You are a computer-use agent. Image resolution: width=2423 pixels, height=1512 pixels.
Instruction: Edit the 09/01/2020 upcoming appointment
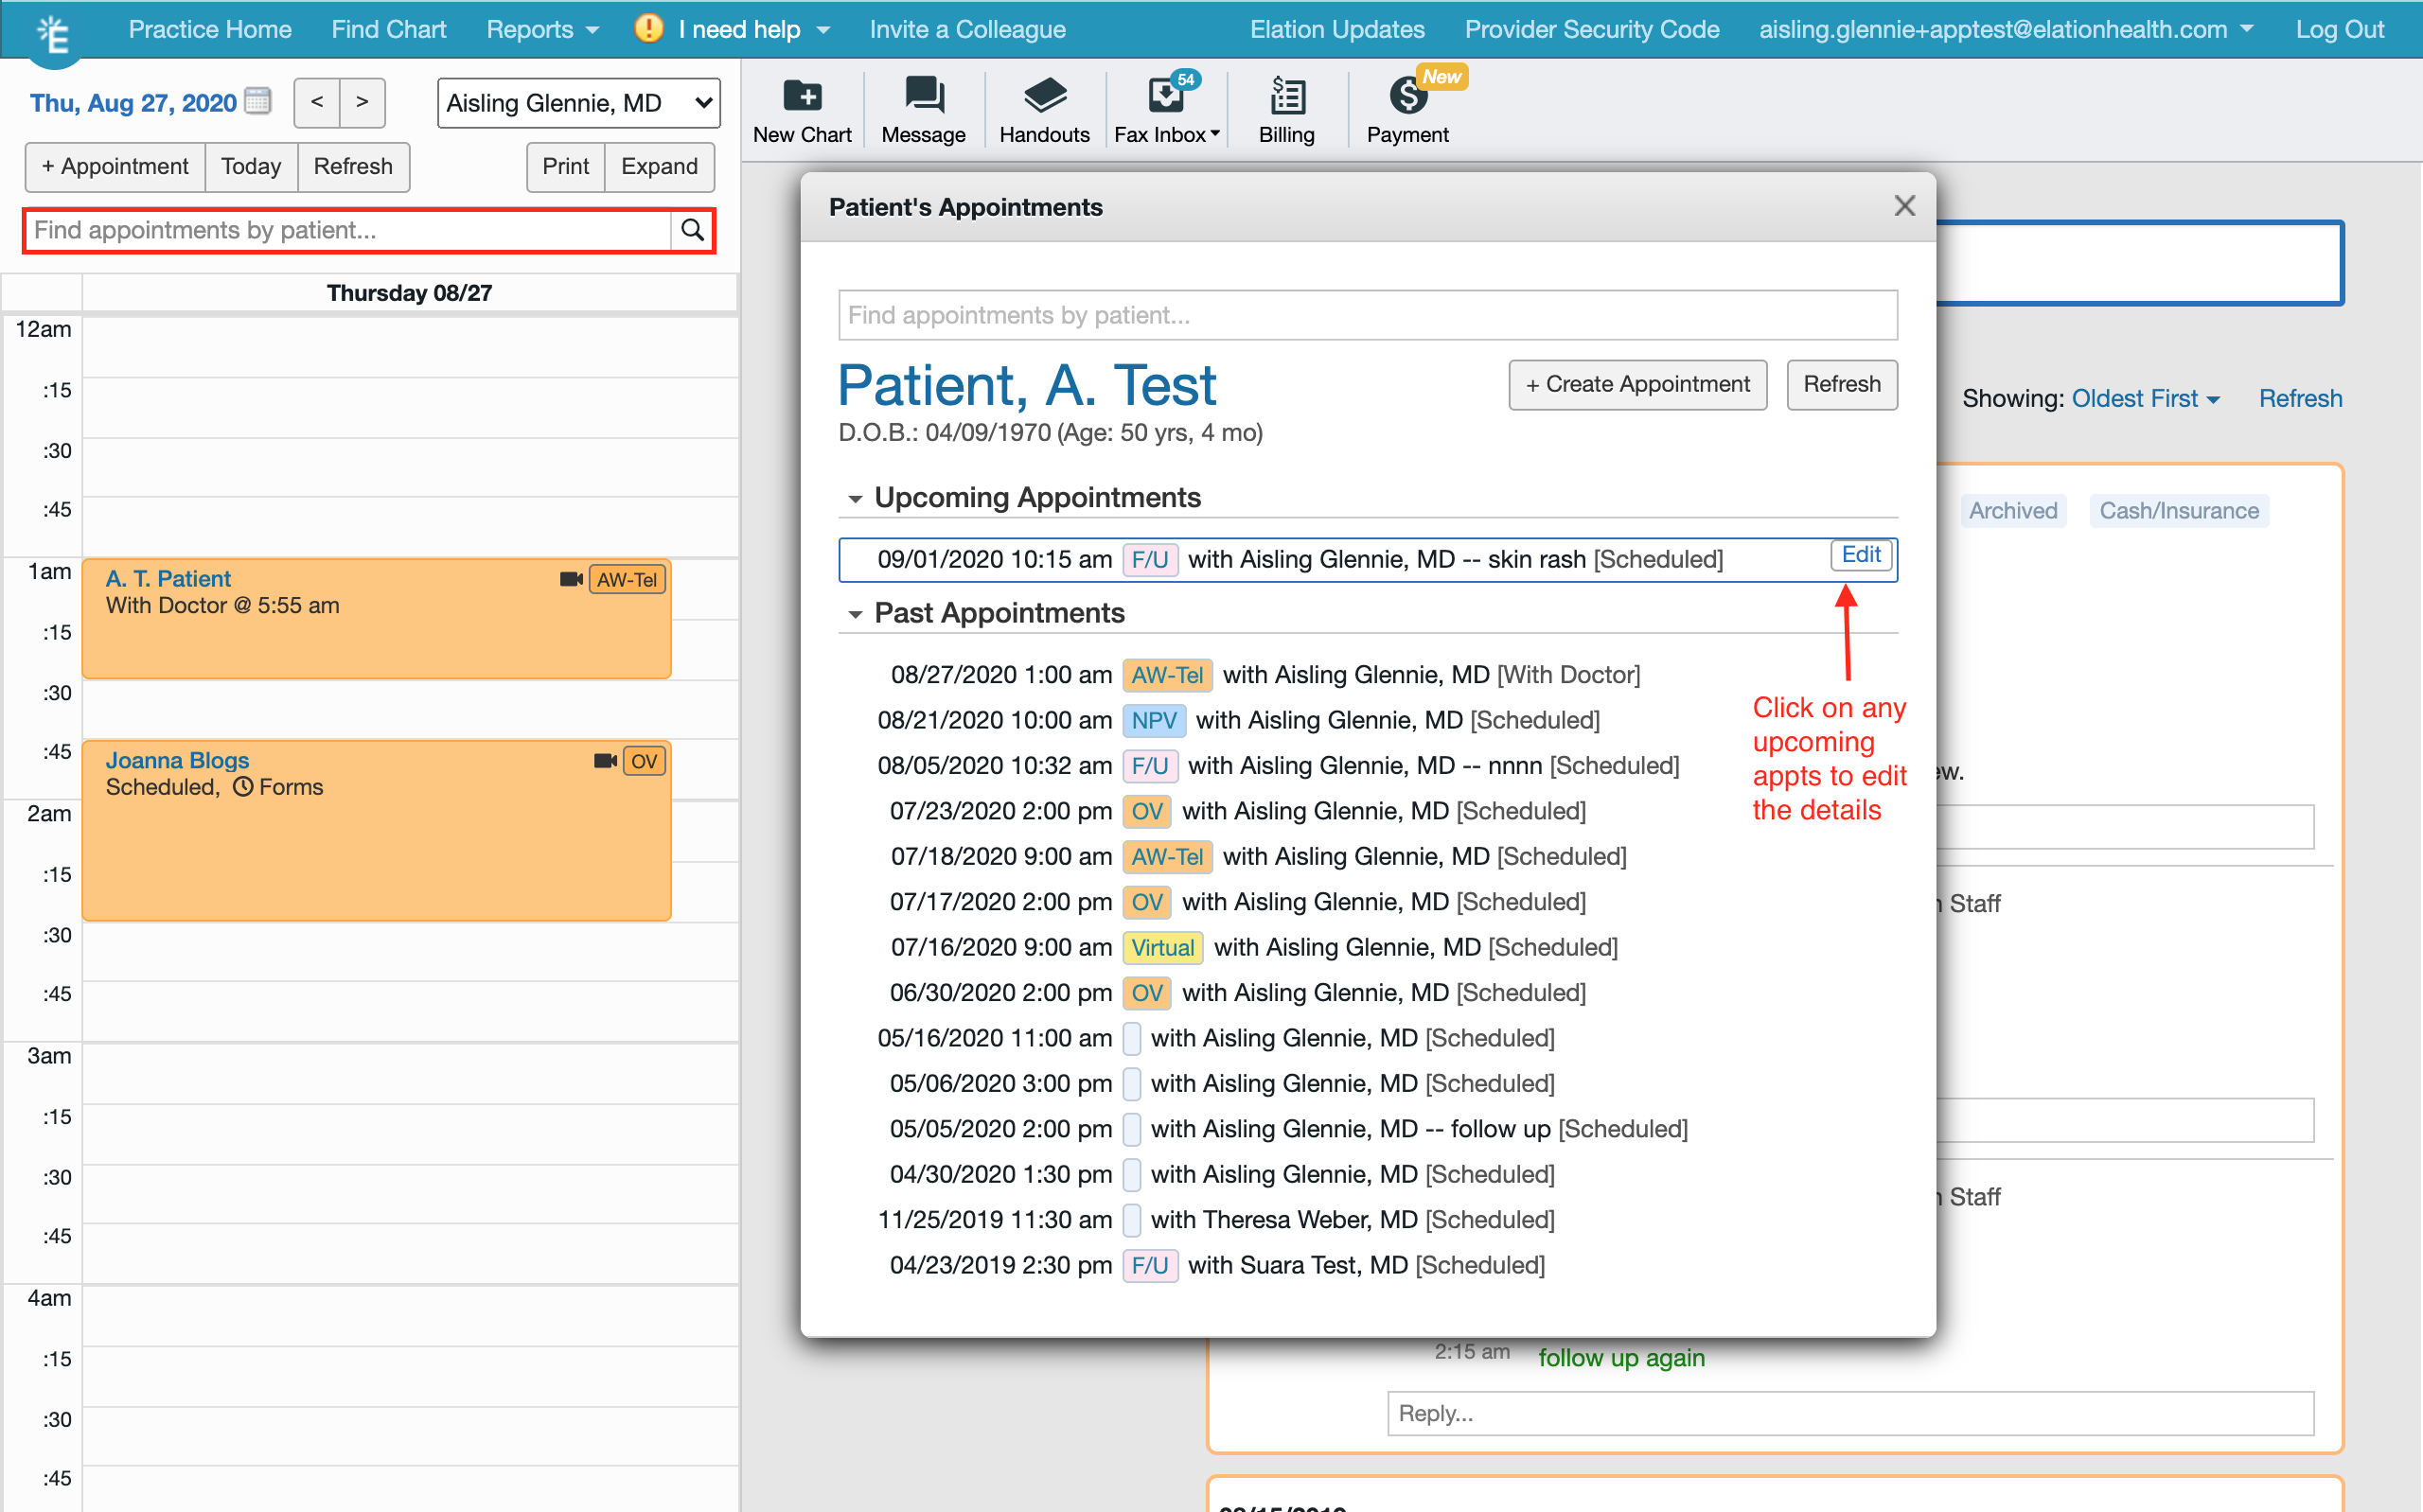[x=1860, y=555]
